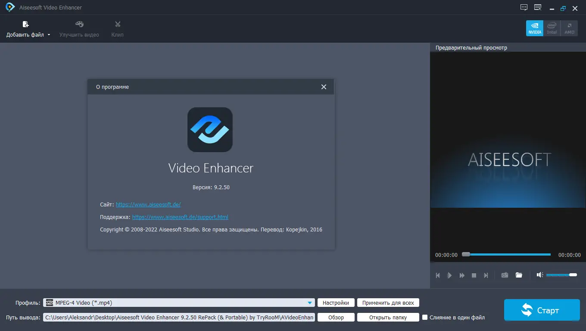Image resolution: width=586 pixels, height=331 pixels.
Task: Click the copyright Aiseesoft Studio line
Action: point(211,230)
